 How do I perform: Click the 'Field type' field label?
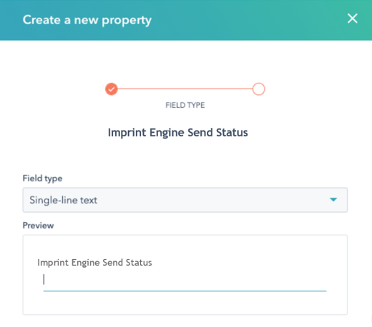tap(42, 178)
